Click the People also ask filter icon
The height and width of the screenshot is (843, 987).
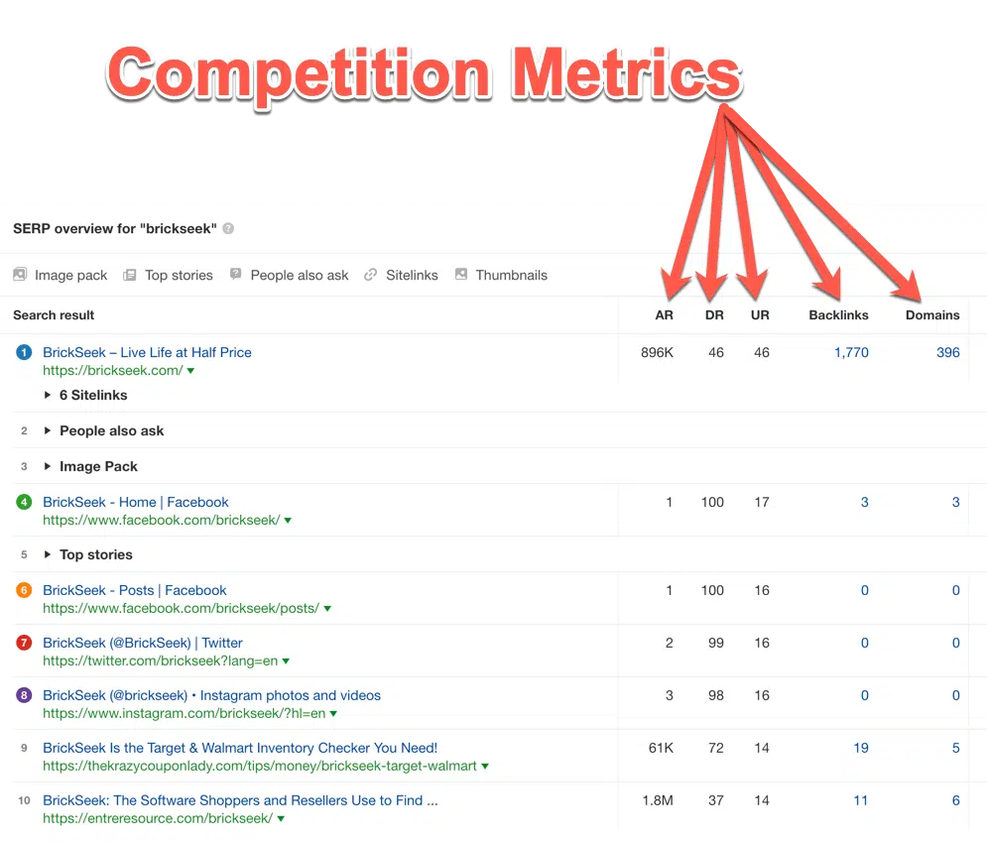tap(235, 275)
